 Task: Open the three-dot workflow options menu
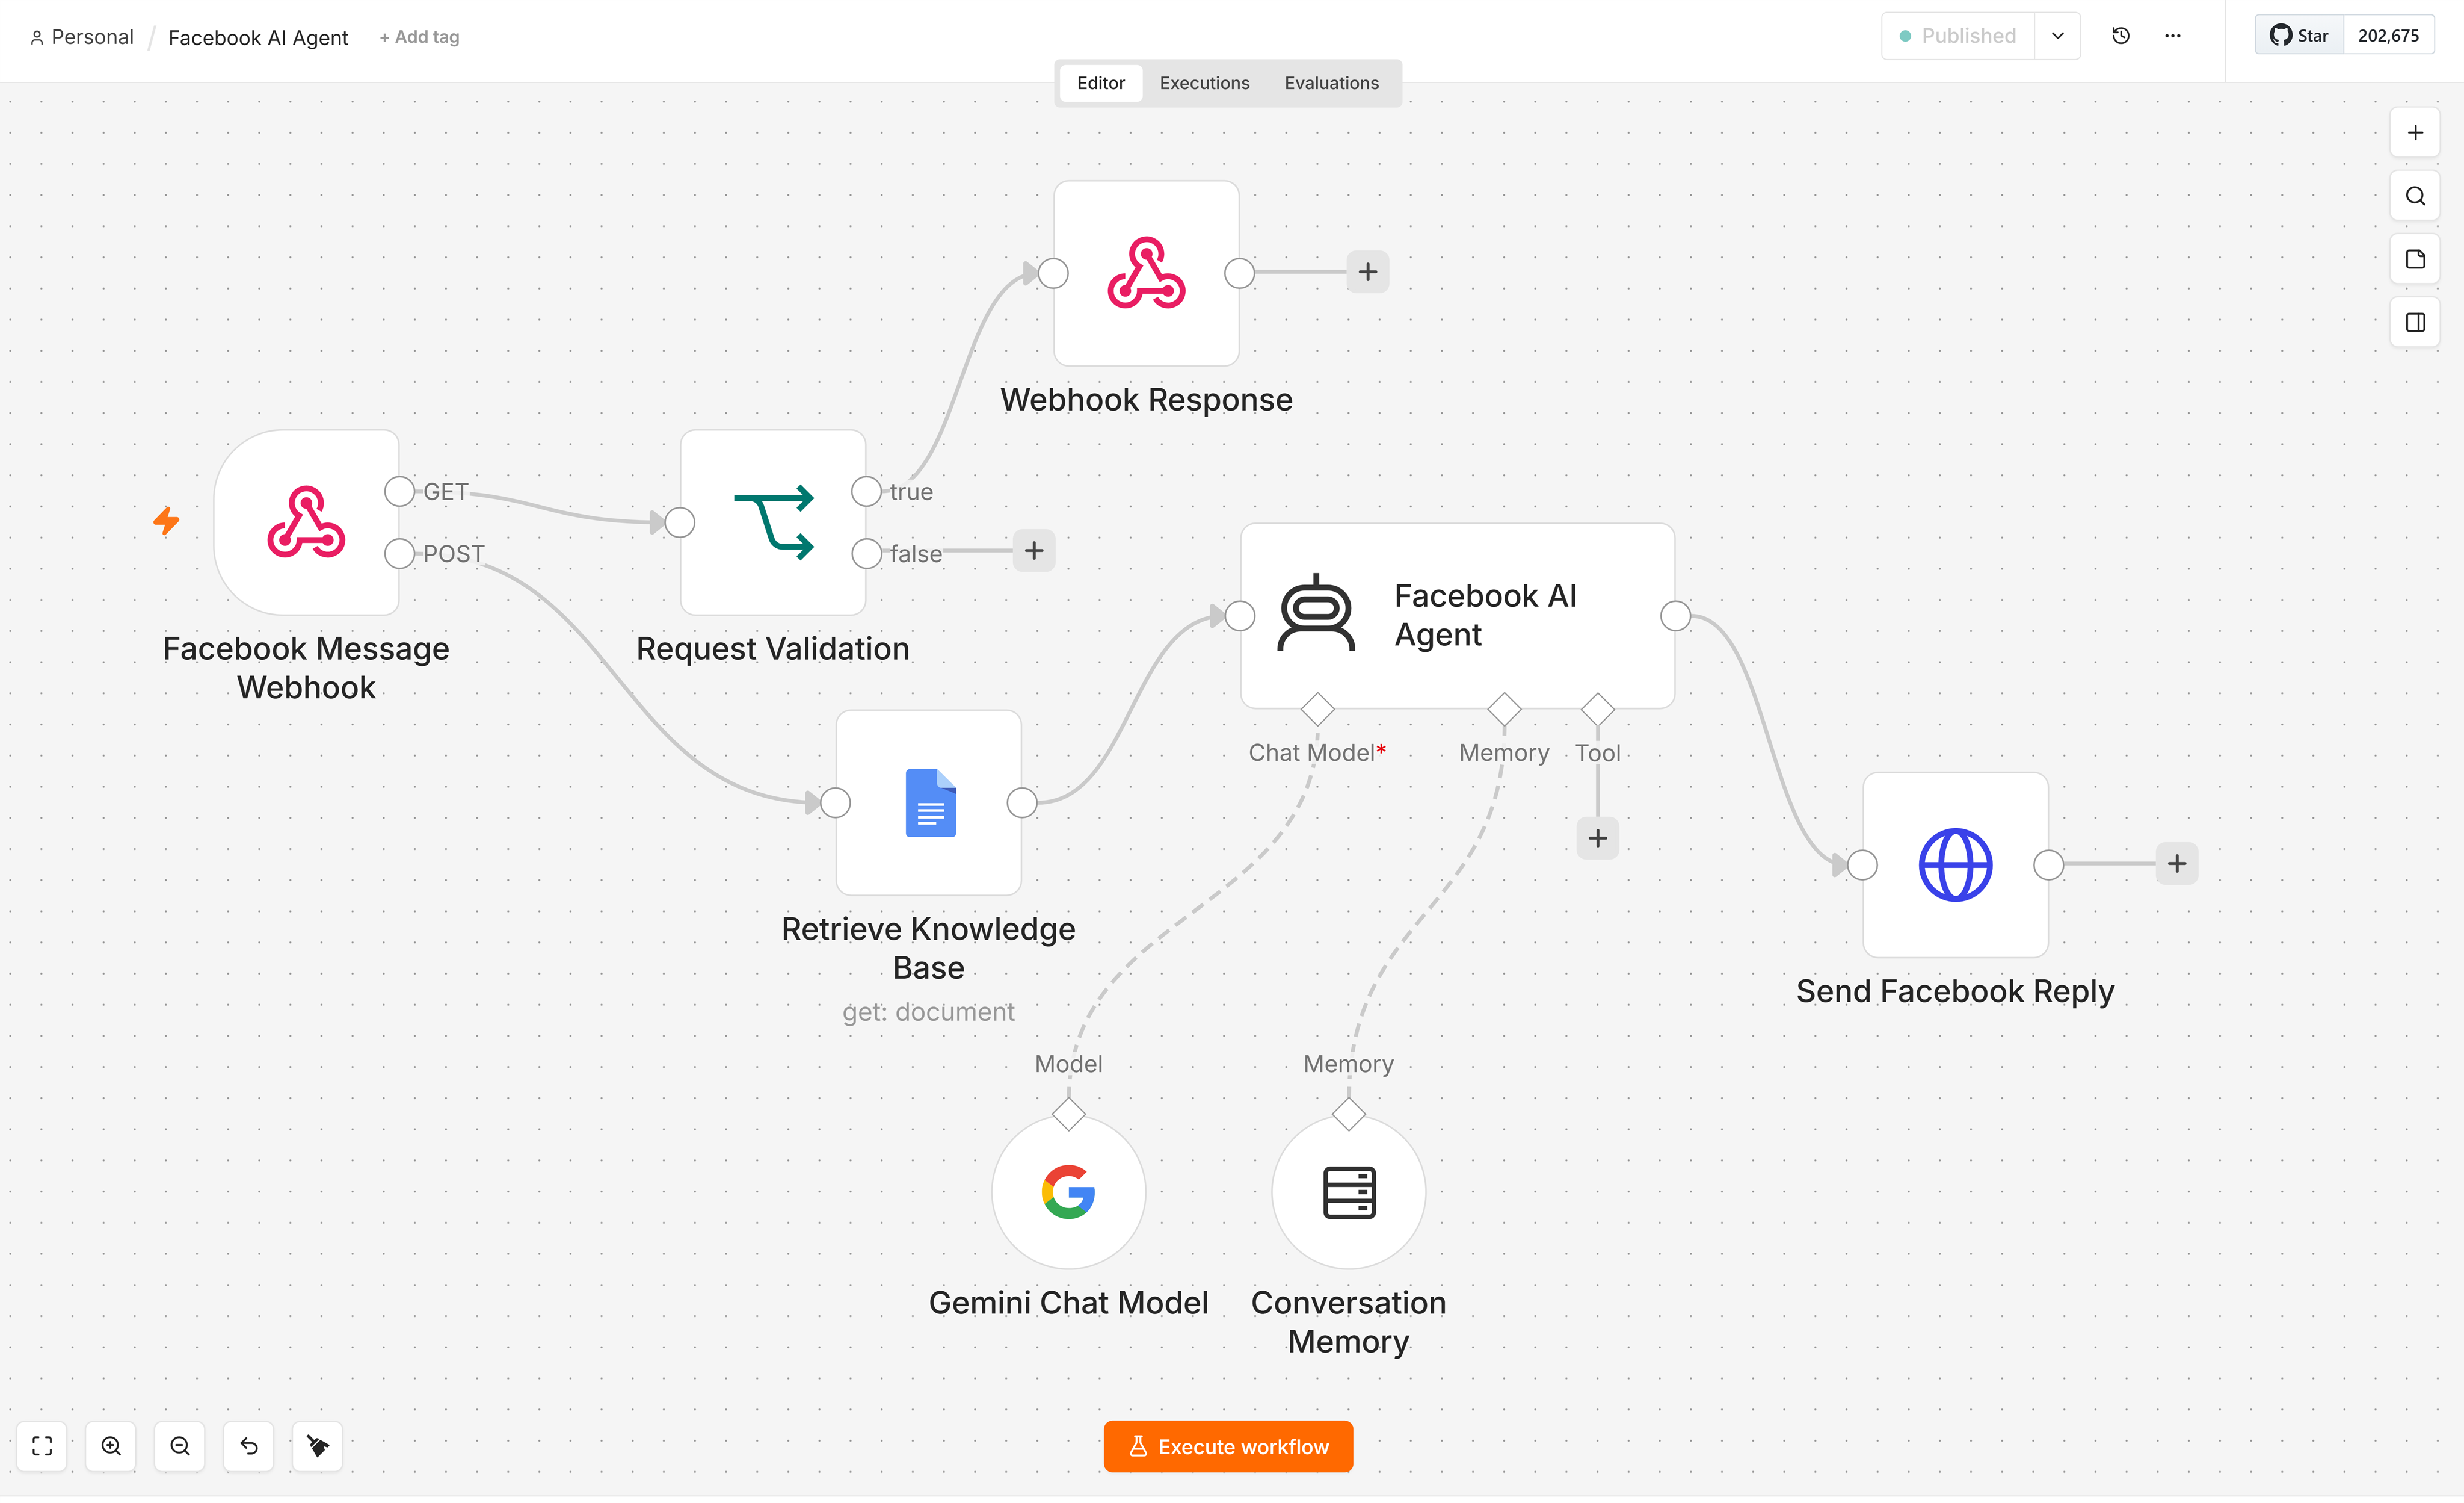tap(2173, 36)
